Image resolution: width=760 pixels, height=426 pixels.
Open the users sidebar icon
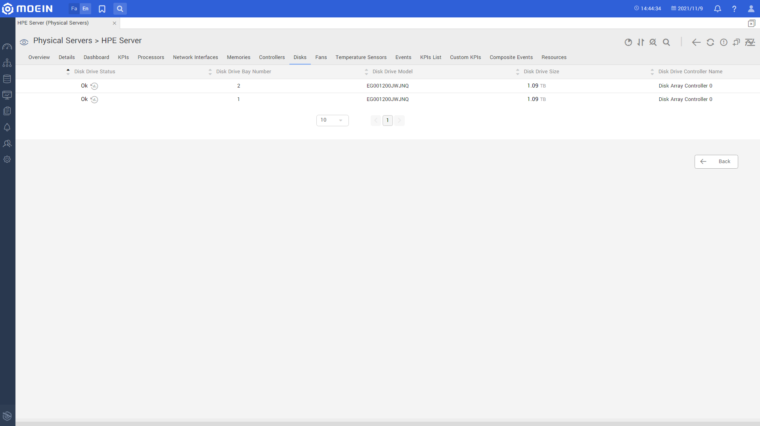(7, 143)
